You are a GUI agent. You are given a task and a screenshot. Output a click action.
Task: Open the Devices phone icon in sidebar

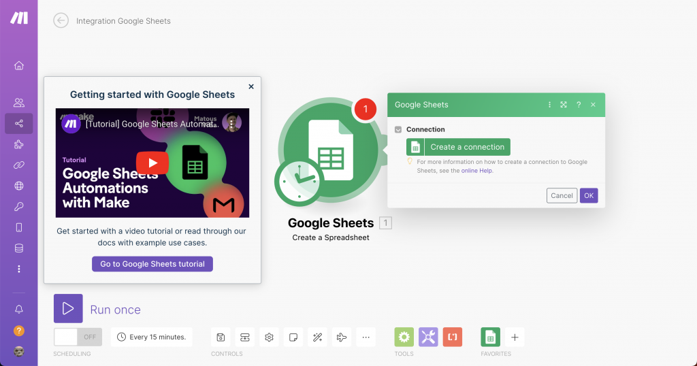[18, 227]
